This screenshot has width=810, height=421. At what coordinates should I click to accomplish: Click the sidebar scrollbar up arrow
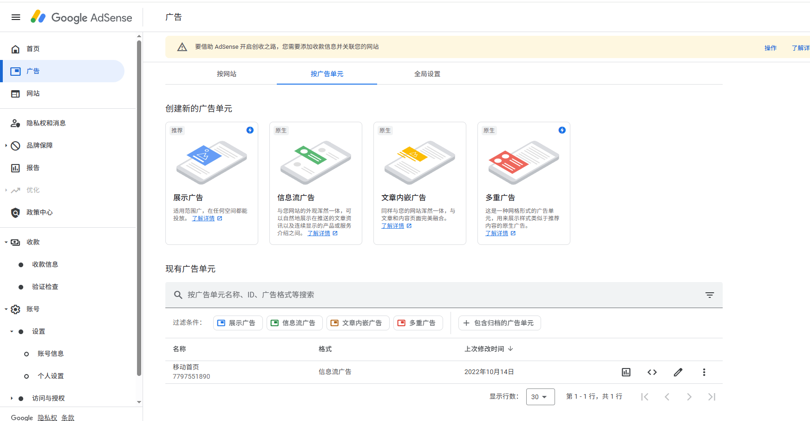[139, 36]
